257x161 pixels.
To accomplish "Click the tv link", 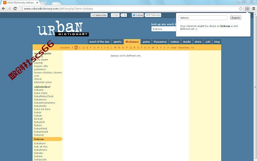I will (193, 47).
